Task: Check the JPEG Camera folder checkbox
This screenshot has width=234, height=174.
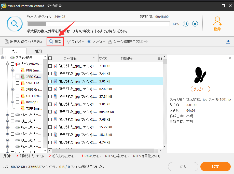Action: [17, 77]
